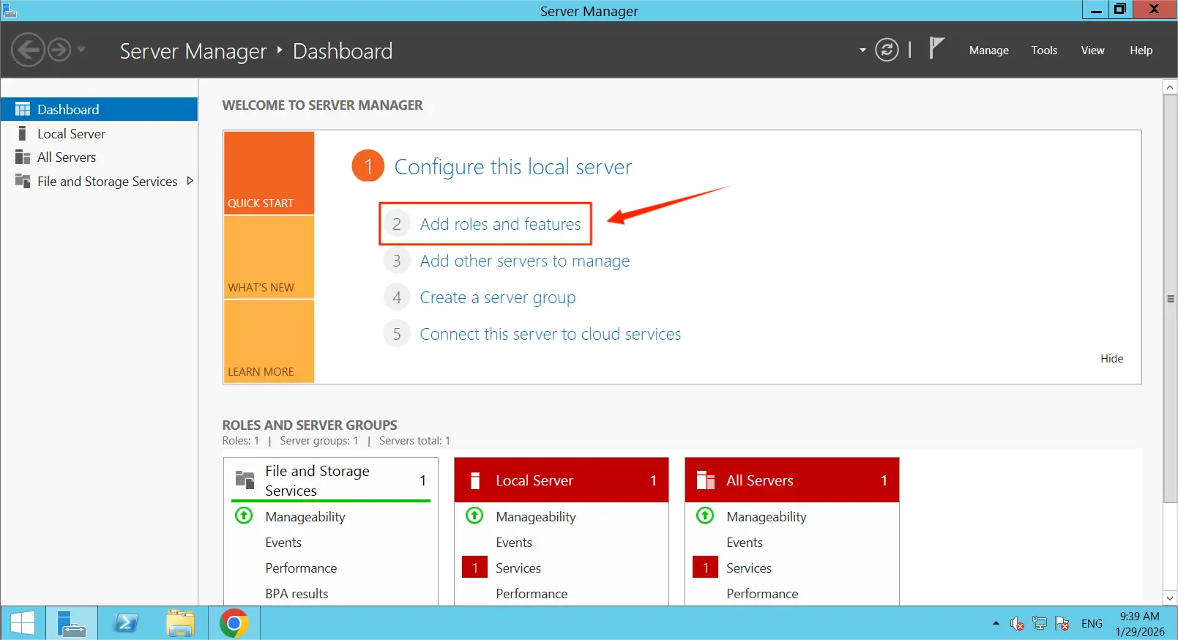The image size is (1178, 640).
Task: Click File and Storage Services manageability status icon
Action: [244, 516]
